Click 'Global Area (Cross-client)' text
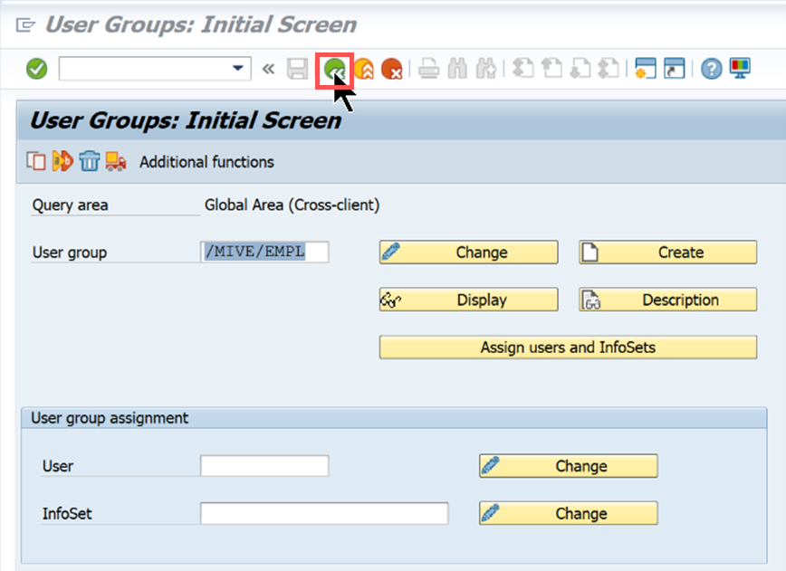The height and width of the screenshot is (571, 786). coord(292,205)
